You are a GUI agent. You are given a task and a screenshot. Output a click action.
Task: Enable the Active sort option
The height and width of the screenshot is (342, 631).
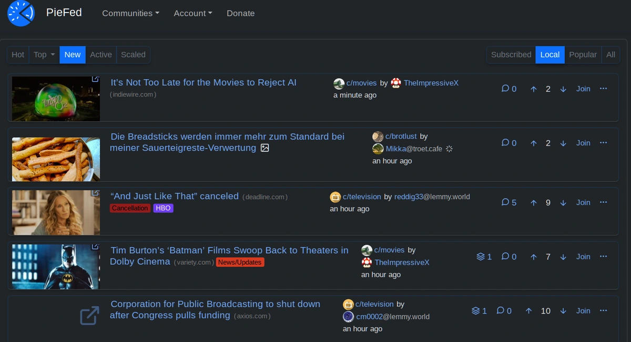100,55
